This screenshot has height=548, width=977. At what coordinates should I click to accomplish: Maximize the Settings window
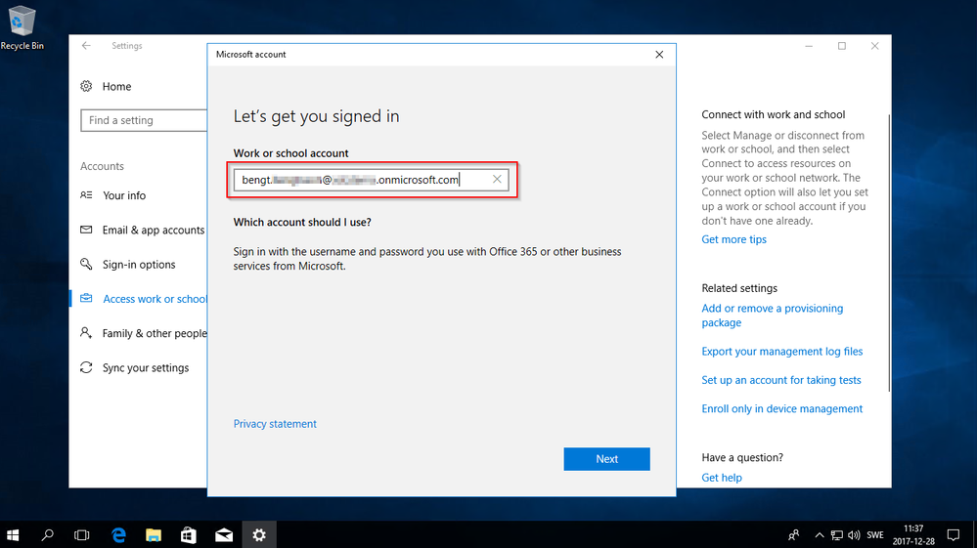[x=842, y=46]
